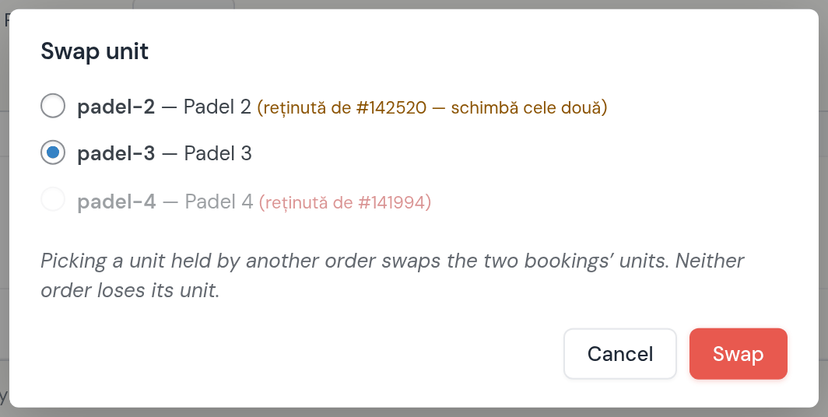Click the italic swap explanation text
This screenshot has height=417, width=828.
pos(392,275)
